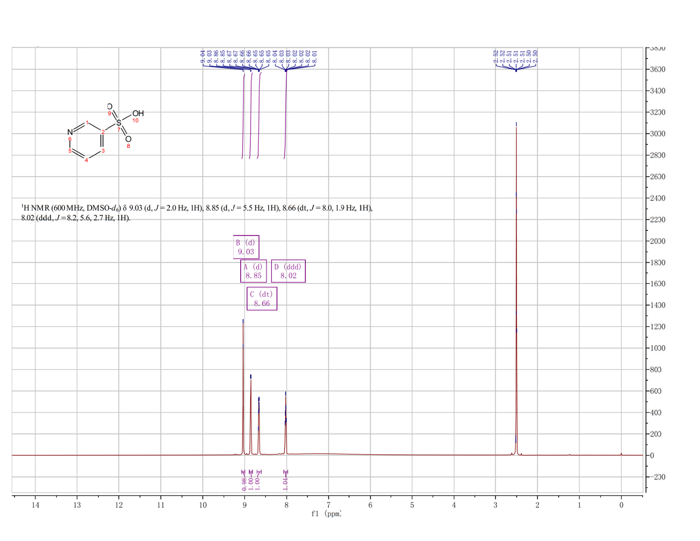700x541 pixels.
Task: Click the peak label 9.04 at top
Action: 203,56
